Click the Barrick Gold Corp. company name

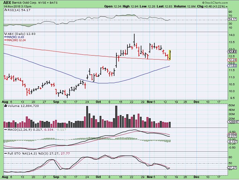[x=24, y=3]
